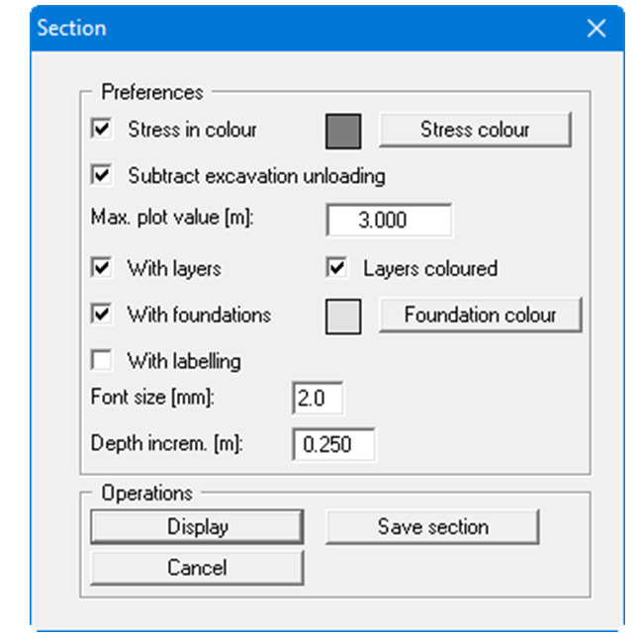Click the Preferences group label
This screenshot has height=638, width=639.
pyautogui.click(x=151, y=92)
